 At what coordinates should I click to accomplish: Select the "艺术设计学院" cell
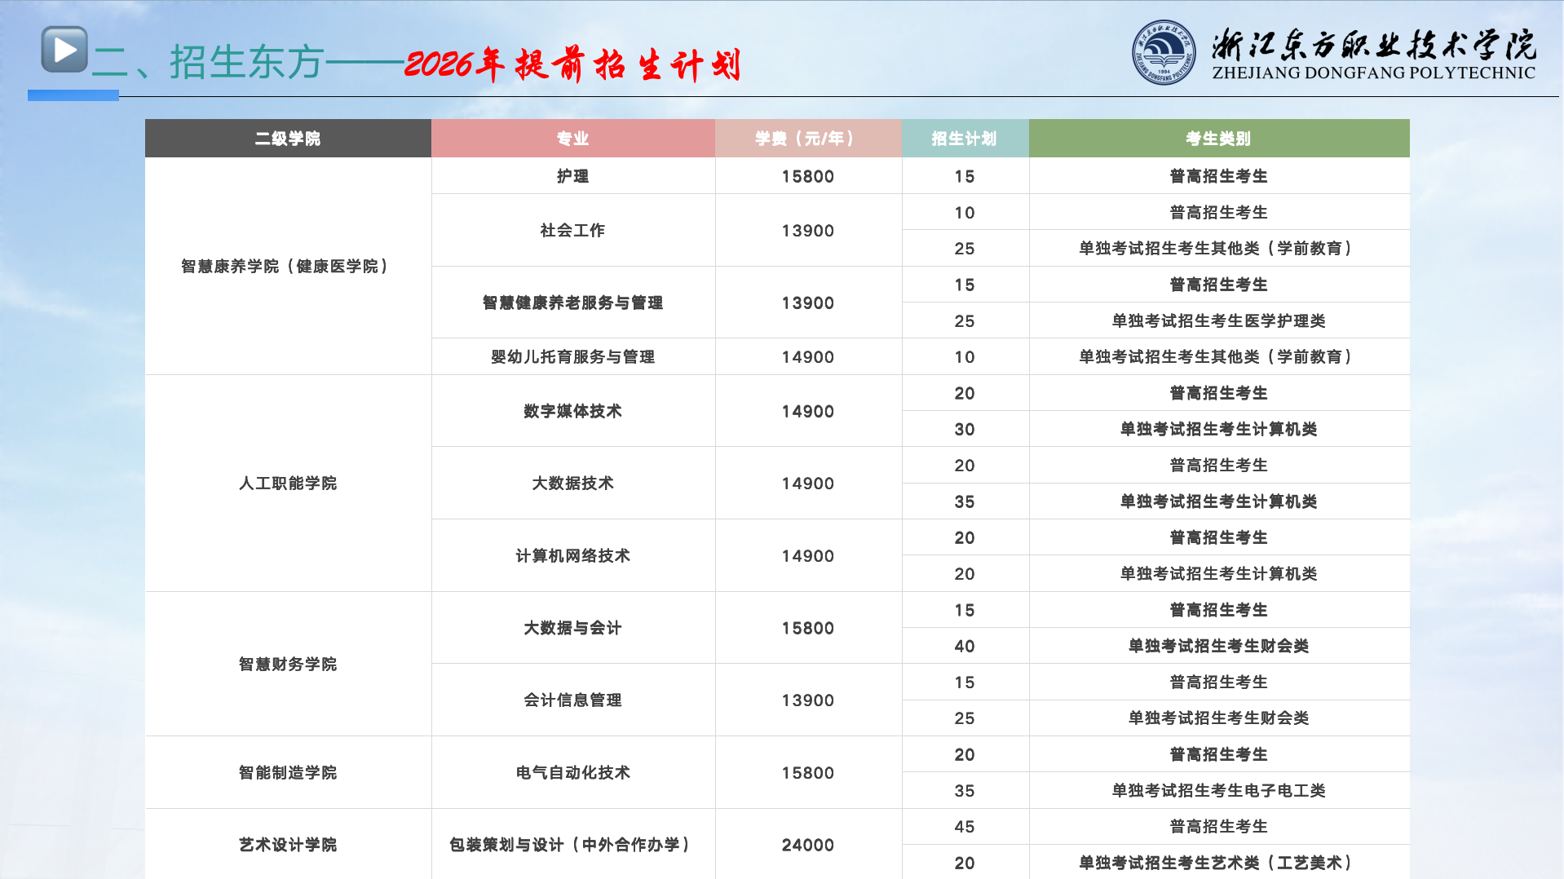288,844
